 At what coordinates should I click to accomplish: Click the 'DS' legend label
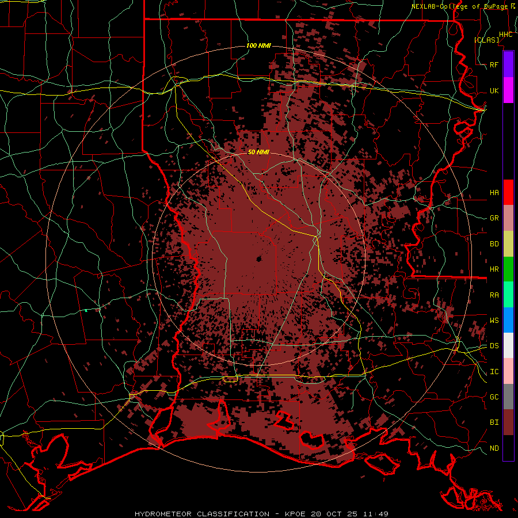point(494,345)
